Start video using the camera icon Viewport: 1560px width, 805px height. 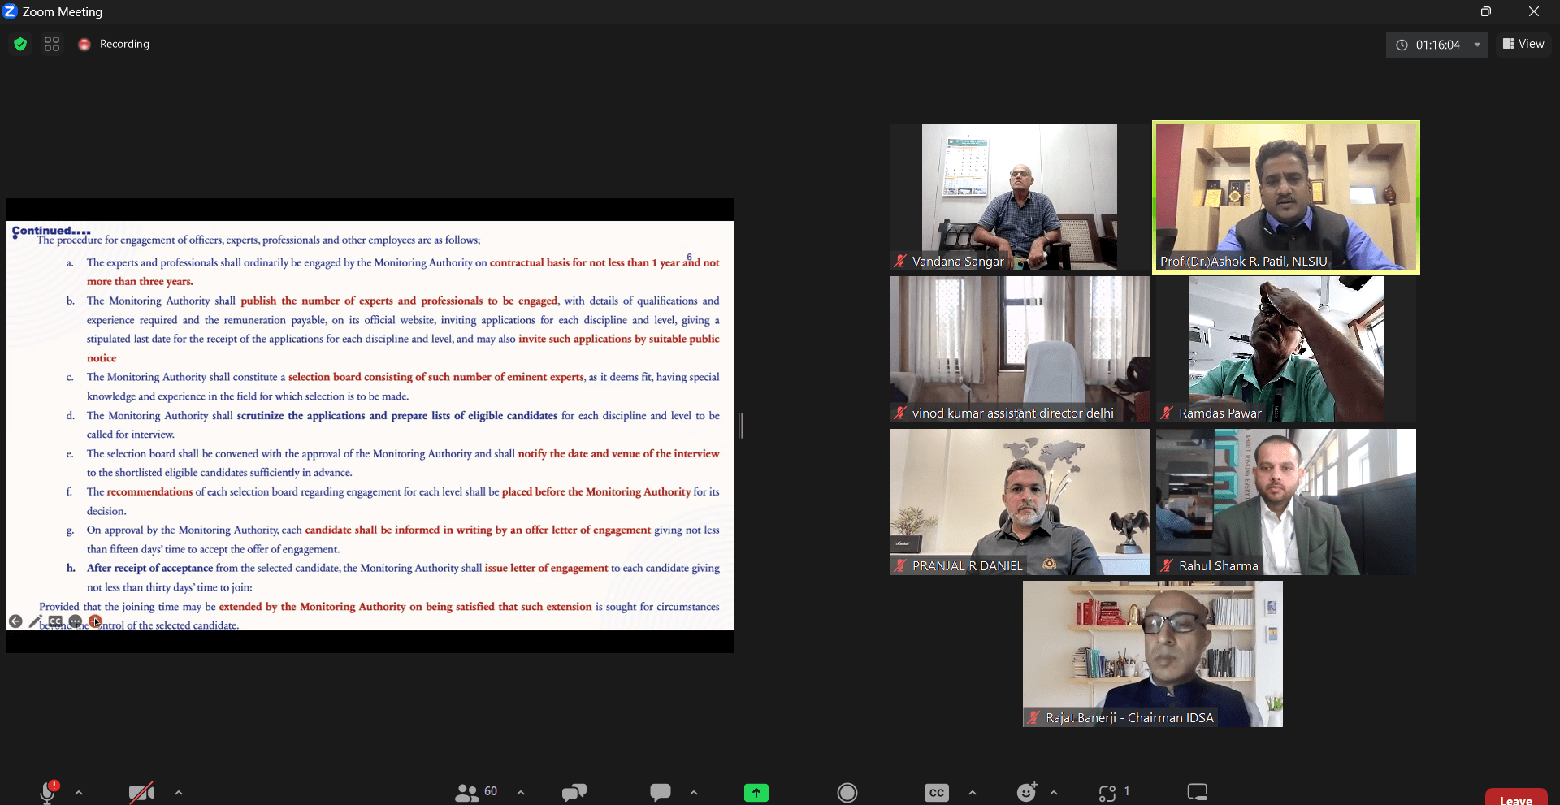141,792
